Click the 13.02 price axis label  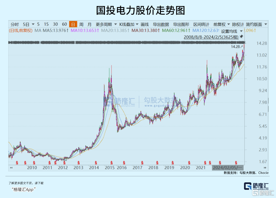coord(262,55)
